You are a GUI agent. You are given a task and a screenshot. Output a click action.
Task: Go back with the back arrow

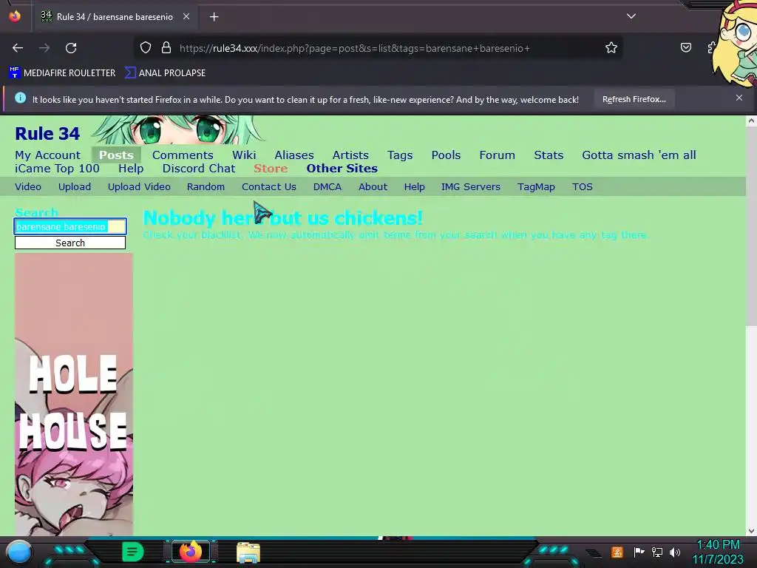pyautogui.click(x=18, y=48)
